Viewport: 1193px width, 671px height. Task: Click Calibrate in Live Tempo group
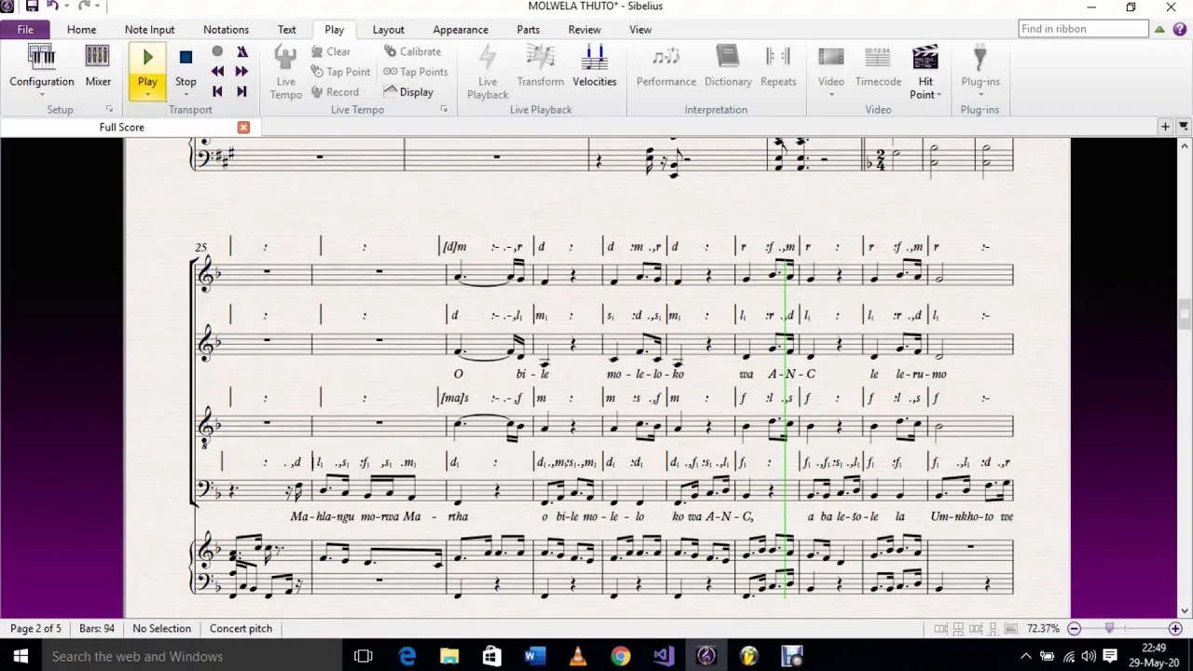coord(412,52)
